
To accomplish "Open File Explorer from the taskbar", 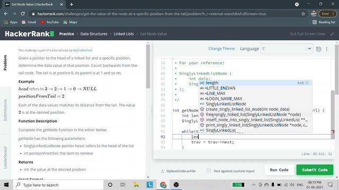I will click(137, 185).
